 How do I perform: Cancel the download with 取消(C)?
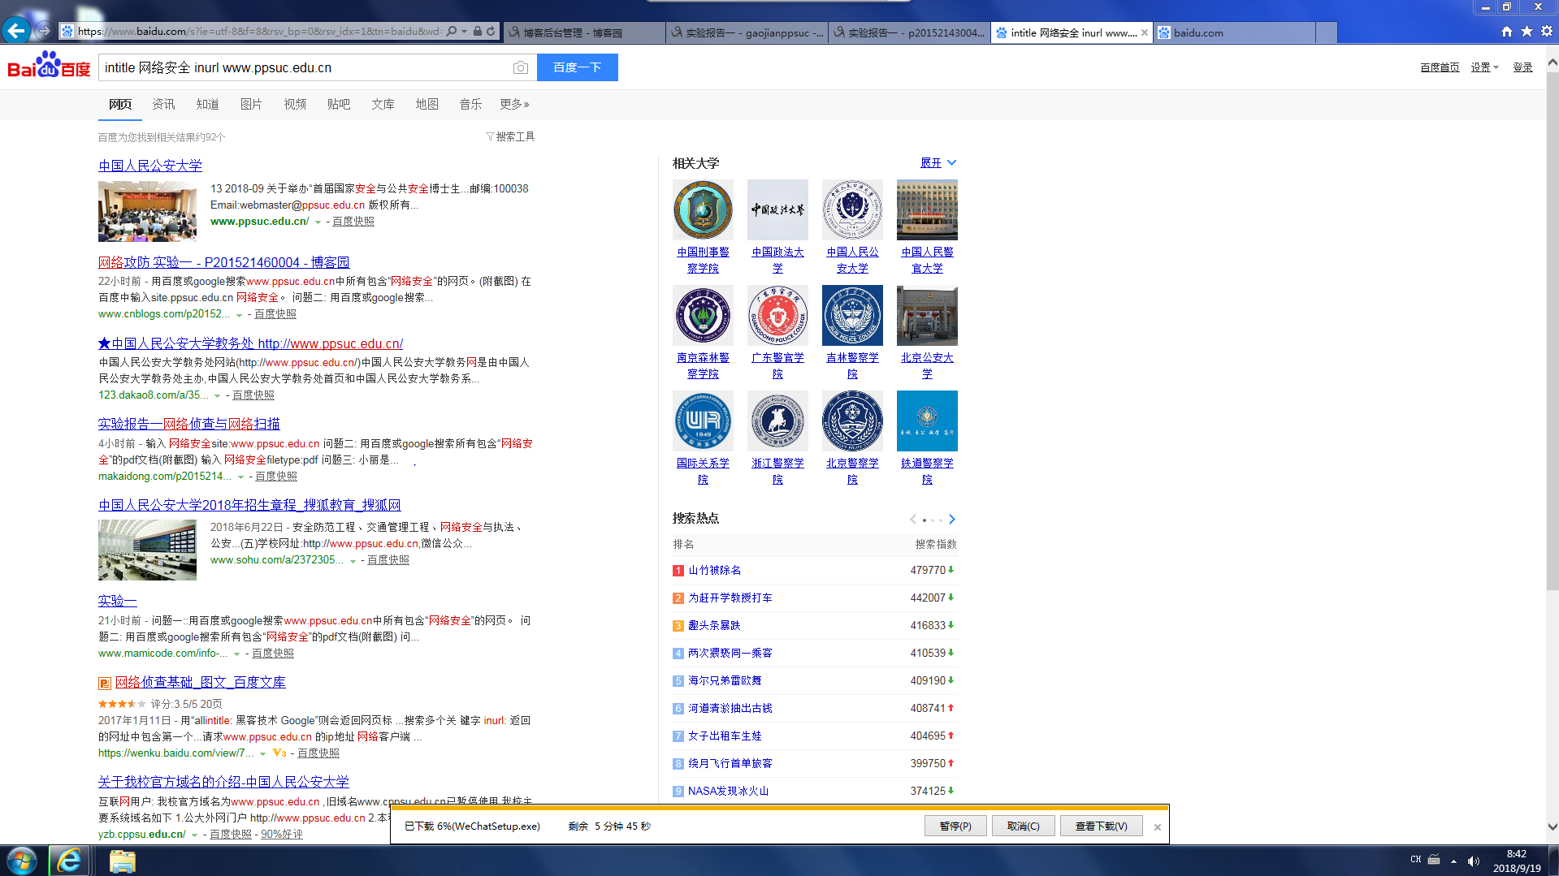pyautogui.click(x=1023, y=826)
